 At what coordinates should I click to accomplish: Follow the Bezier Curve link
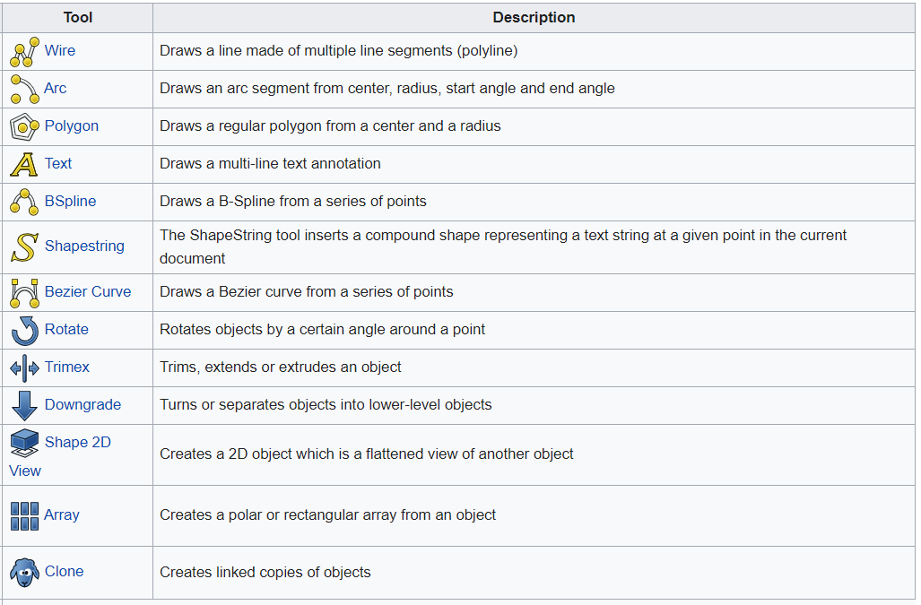(x=88, y=292)
